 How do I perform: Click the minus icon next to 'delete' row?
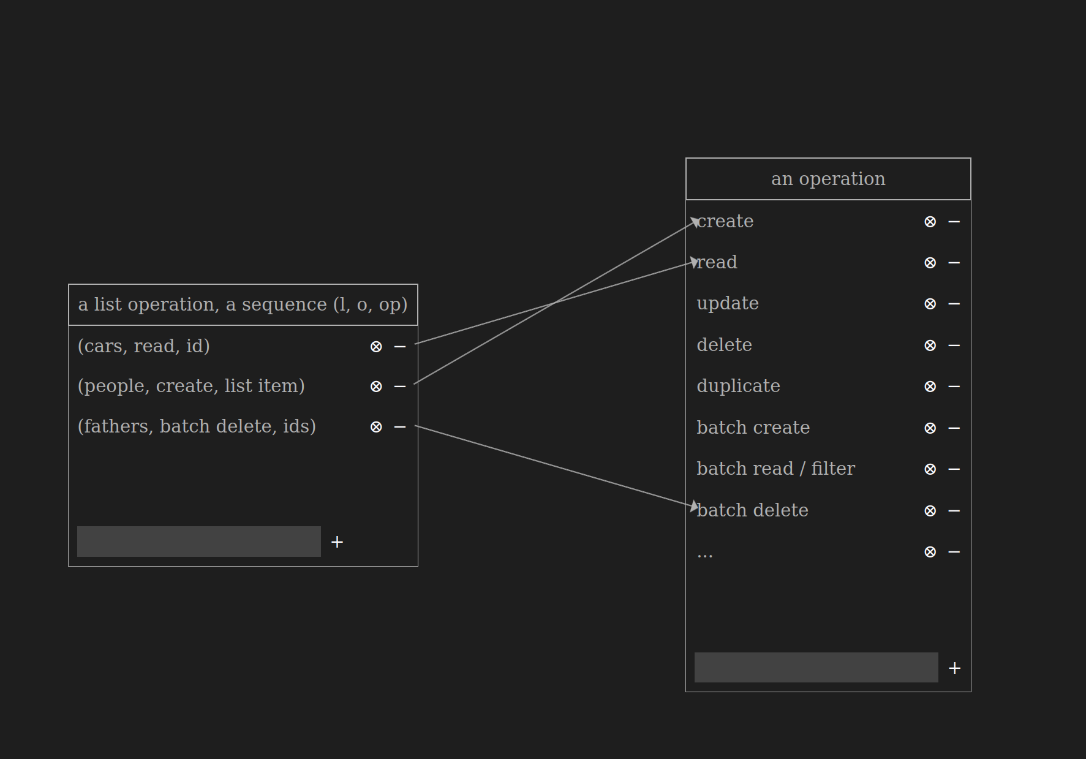click(954, 346)
